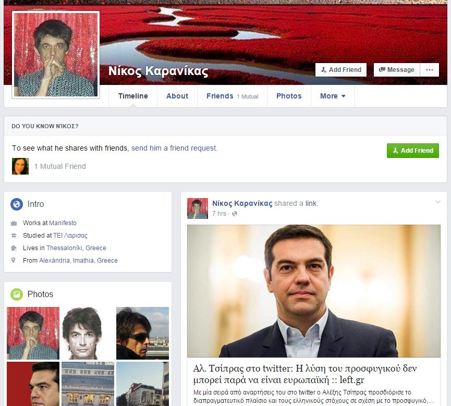Open the Thessaloníki, Greece link
This screenshot has width=451, height=406.
[x=76, y=248]
